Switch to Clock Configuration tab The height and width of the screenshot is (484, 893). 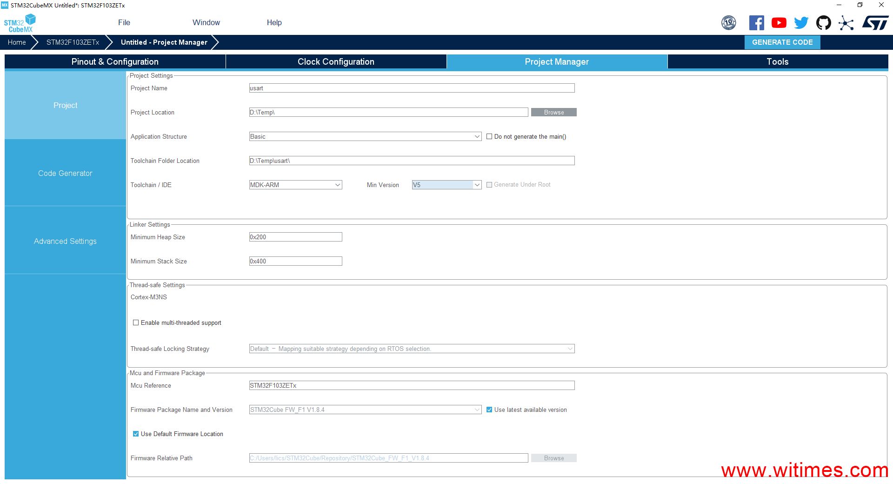(x=336, y=61)
